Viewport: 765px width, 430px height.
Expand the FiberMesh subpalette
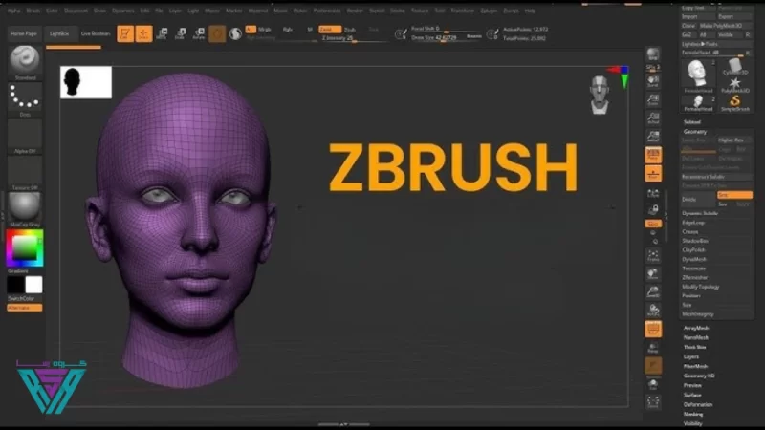[x=695, y=366]
